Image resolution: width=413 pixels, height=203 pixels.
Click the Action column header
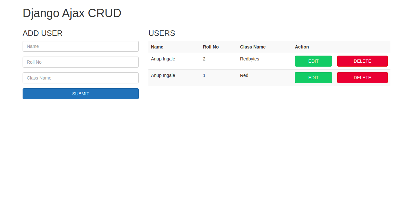[x=302, y=47]
